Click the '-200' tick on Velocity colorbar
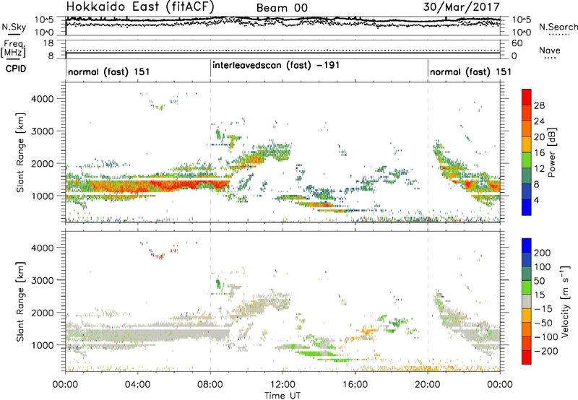The width and height of the screenshot is (578, 400). click(x=545, y=351)
